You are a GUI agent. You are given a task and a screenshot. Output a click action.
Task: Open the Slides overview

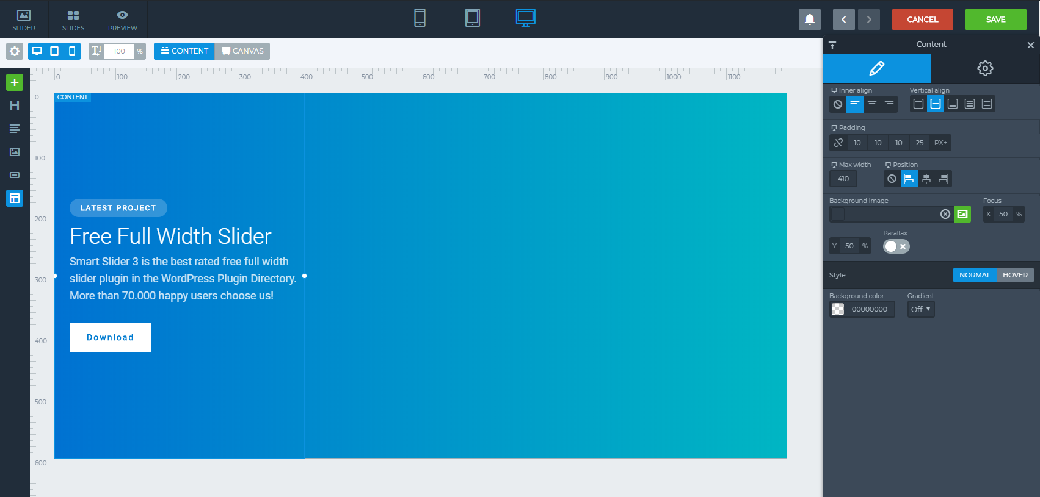click(x=73, y=20)
